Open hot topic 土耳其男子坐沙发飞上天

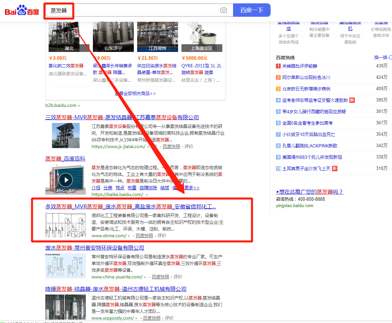pos(306,169)
